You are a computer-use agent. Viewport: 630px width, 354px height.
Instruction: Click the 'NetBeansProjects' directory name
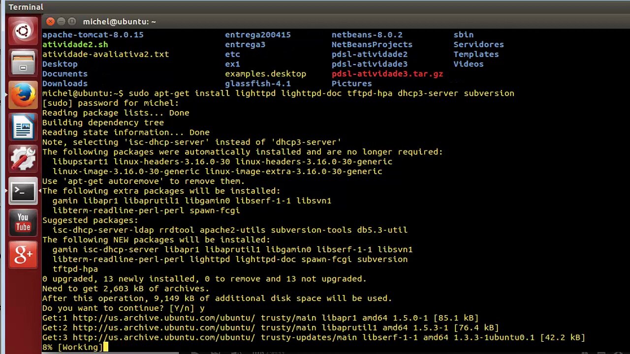point(372,45)
